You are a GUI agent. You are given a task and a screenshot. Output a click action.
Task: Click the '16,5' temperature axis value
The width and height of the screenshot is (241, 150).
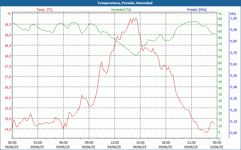pos(8,87)
